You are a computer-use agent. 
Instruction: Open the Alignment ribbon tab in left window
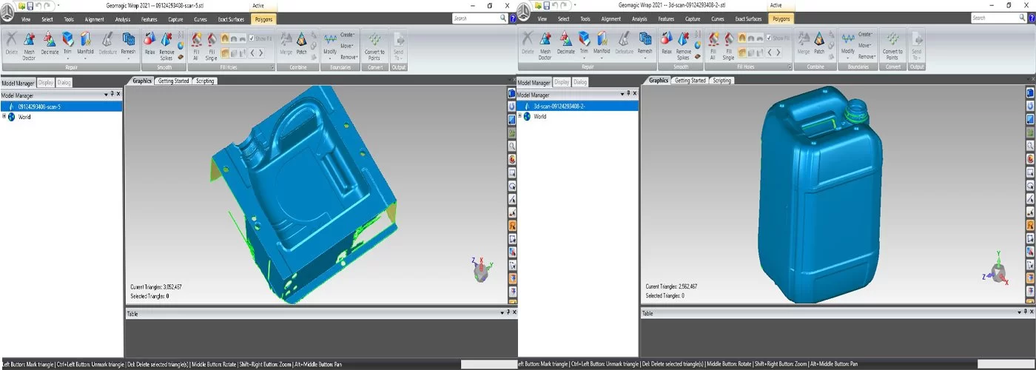point(95,19)
